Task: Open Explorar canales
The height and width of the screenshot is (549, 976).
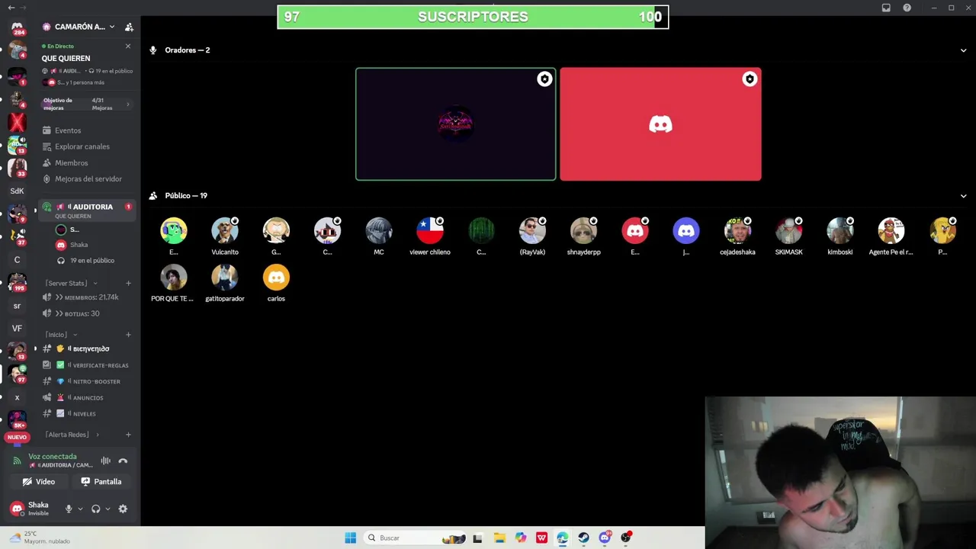Action: (82, 146)
